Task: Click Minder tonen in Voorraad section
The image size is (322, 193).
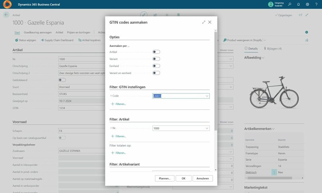Action: [227, 122]
